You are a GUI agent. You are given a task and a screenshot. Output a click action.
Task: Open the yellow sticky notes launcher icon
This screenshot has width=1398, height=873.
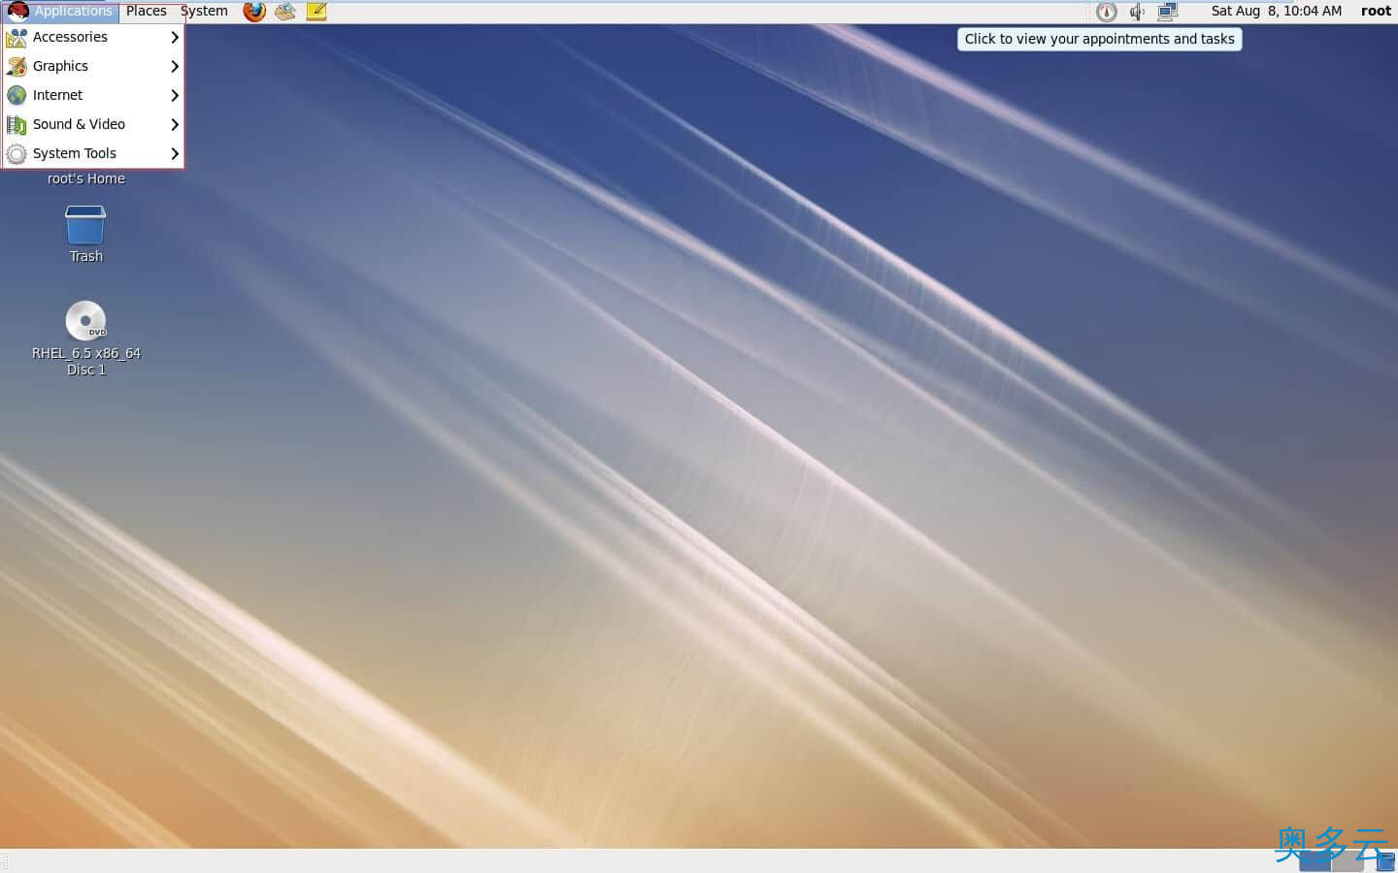[x=316, y=12]
